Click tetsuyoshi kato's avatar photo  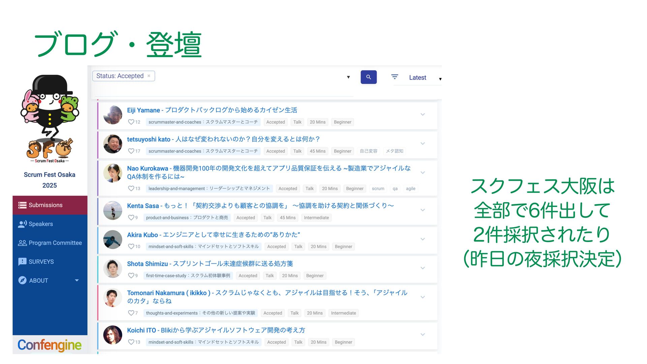pyautogui.click(x=113, y=144)
